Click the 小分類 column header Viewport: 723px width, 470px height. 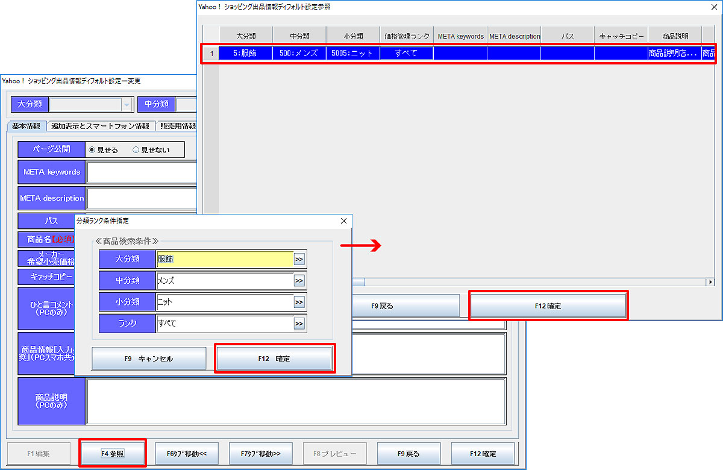352,36
